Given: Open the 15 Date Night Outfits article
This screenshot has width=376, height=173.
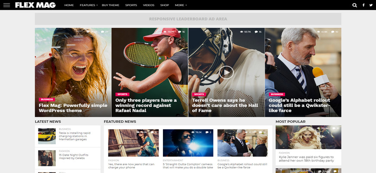Looking at the screenshot, I should (73, 157).
